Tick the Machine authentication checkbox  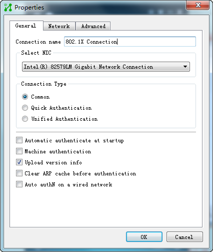[19, 151]
